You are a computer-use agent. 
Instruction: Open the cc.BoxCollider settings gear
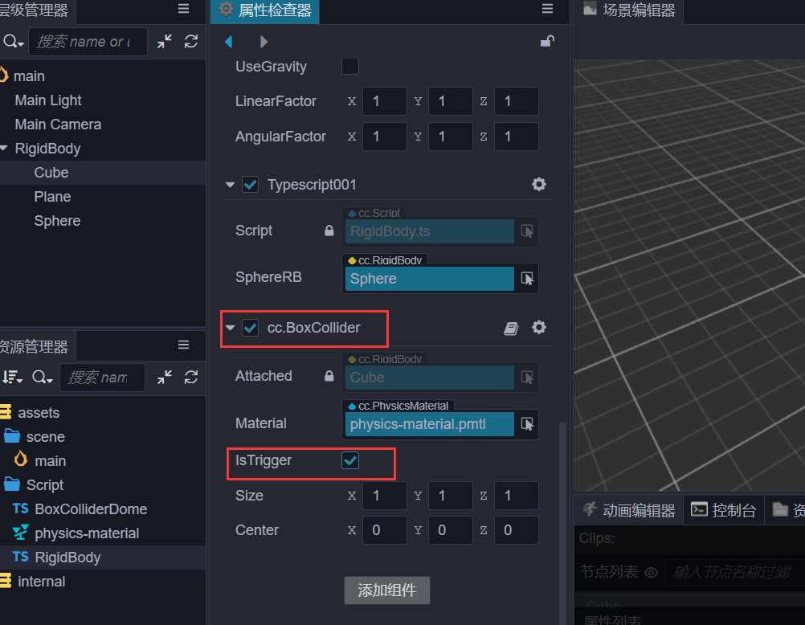click(538, 328)
